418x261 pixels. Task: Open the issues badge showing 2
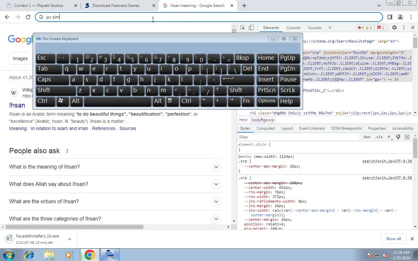381,28
